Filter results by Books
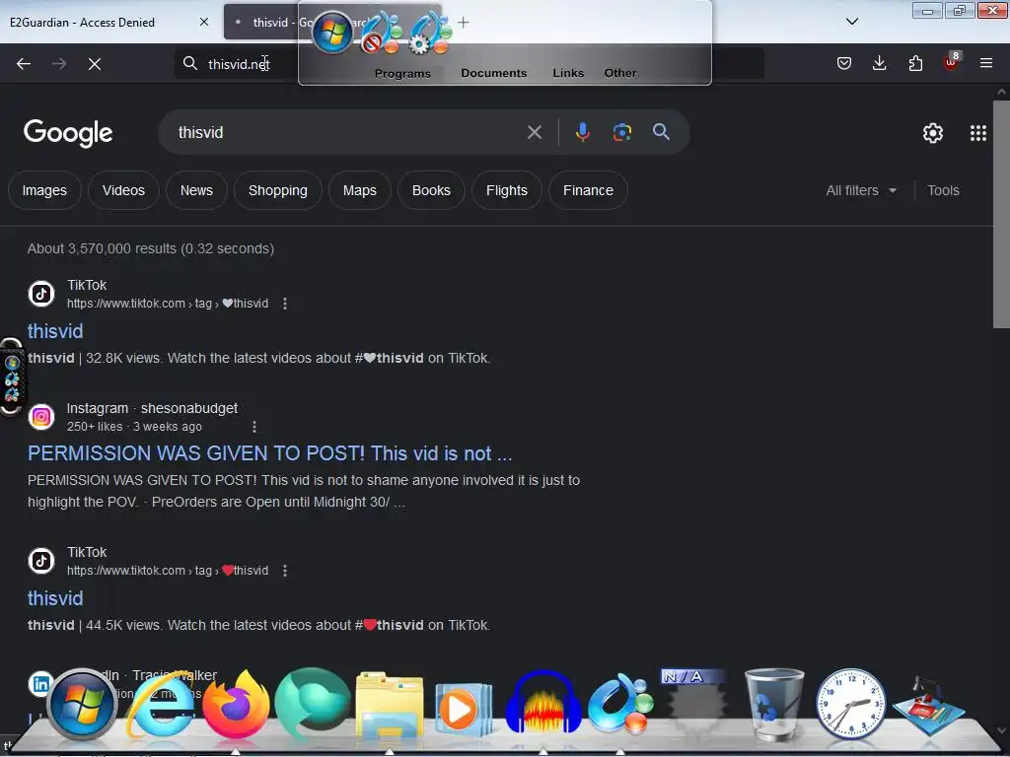This screenshot has width=1010, height=757. coord(431,190)
